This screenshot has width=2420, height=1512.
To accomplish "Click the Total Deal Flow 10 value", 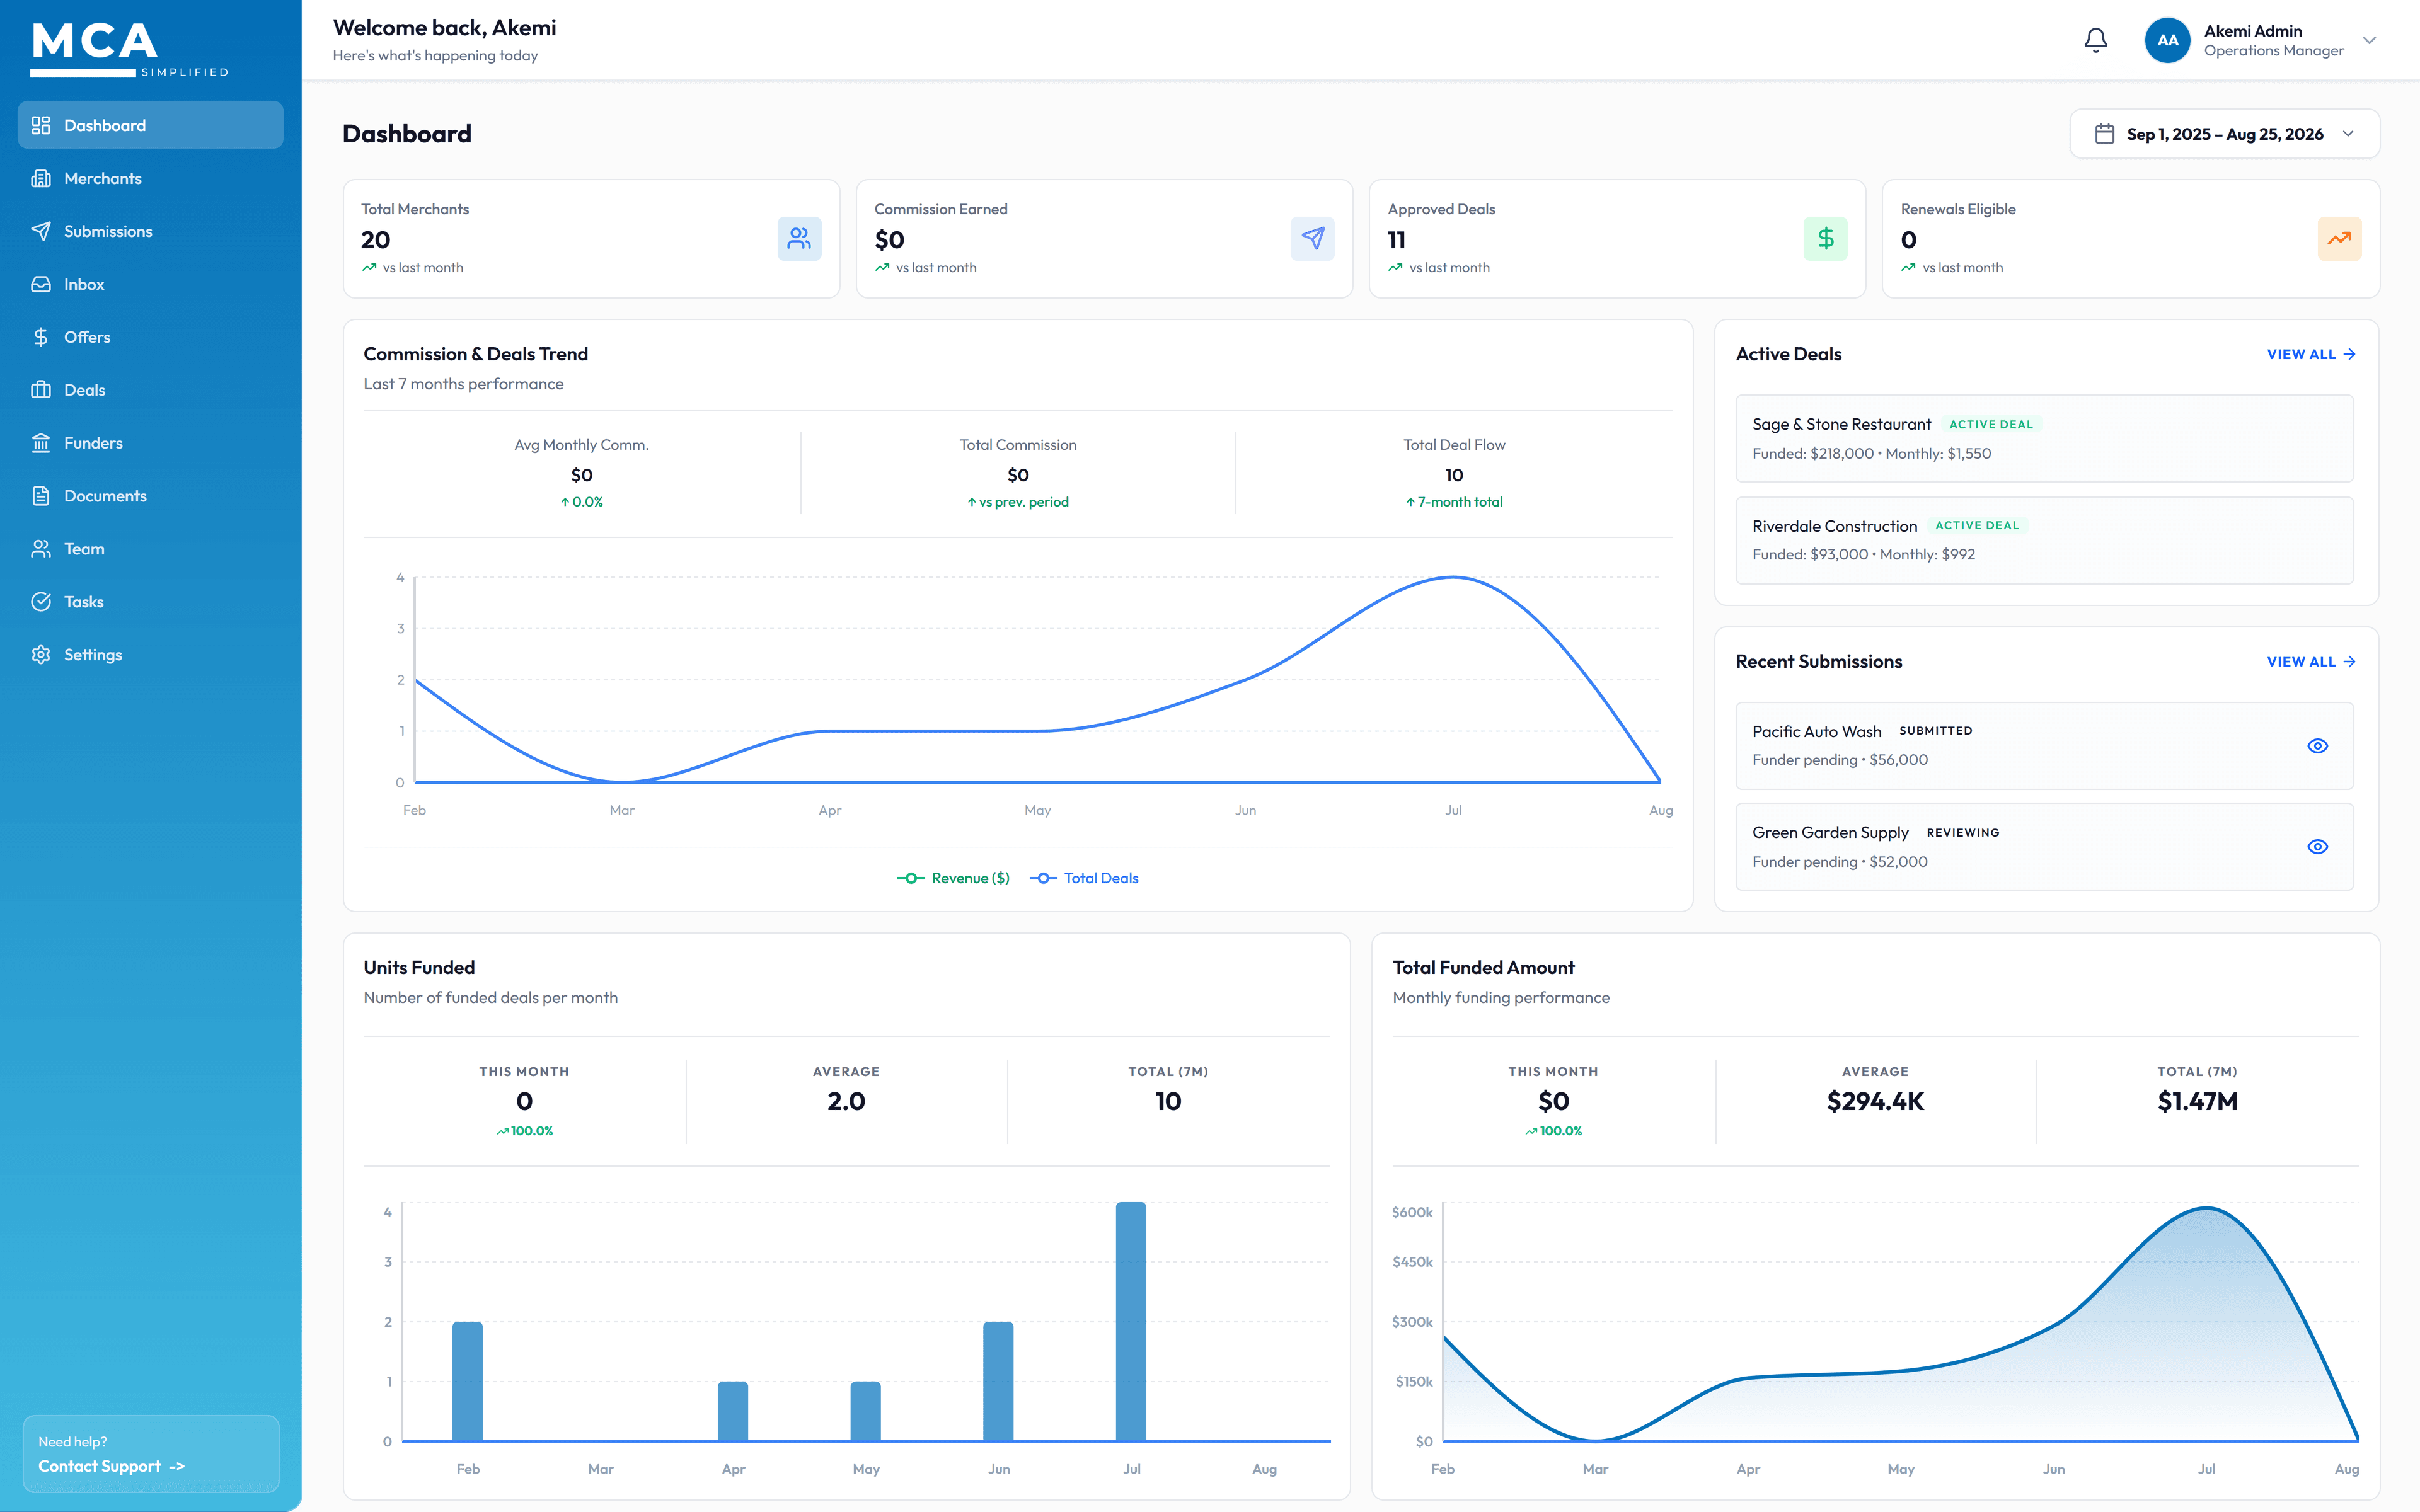I will [x=1454, y=475].
